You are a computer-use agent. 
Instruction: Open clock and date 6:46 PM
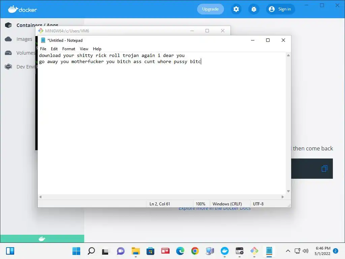[x=323, y=251]
